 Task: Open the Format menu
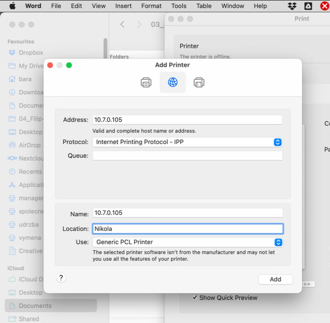click(x=151, y=6)
